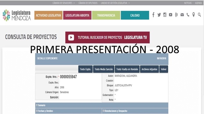Click the Tipo value LEY
The height and width of the screenshot is (114, 204).
[x=116, y=90]
